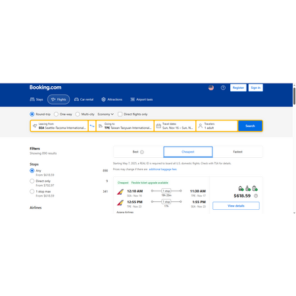Click the scrollbar down arrow
This screenshot has height=296, width=296.
tap(294, 212)
